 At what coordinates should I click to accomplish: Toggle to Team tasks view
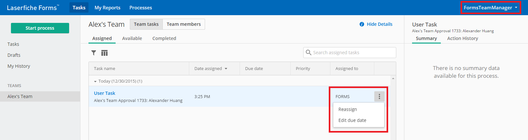(x=146, y=24)
